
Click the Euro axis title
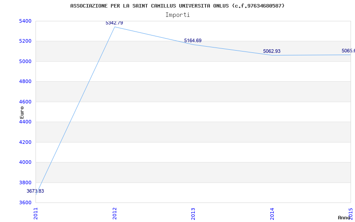coord(22,113)
